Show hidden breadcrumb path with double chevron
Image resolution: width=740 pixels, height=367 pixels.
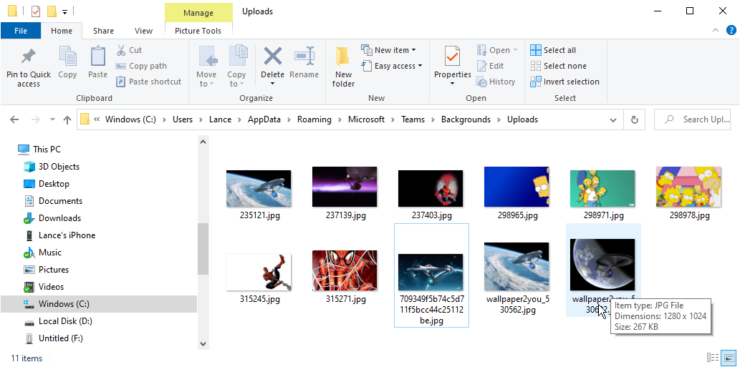[97, 119]
